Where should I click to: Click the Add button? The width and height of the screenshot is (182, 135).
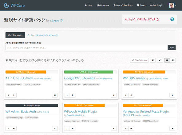click(172, 48)
